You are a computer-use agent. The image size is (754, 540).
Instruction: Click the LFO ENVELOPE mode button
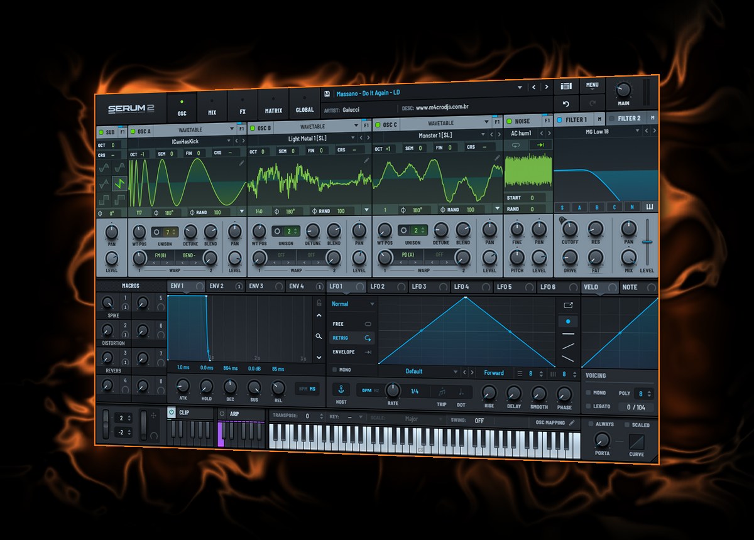click(352, 352)
